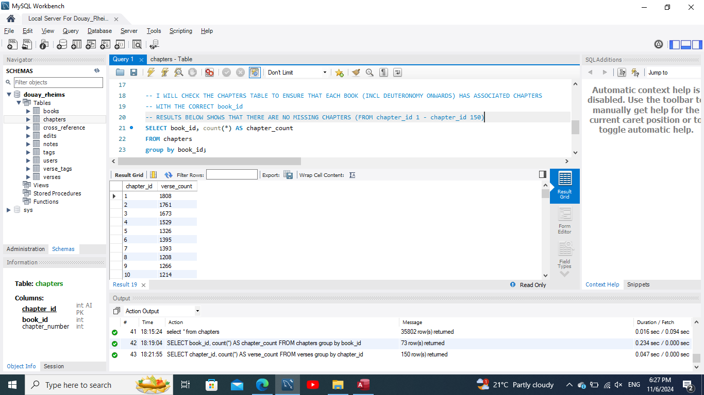The height and width of the screenshot is (395, 704).
Task: Expand the verses table in the tree
Action: click(x=29, y=177)
